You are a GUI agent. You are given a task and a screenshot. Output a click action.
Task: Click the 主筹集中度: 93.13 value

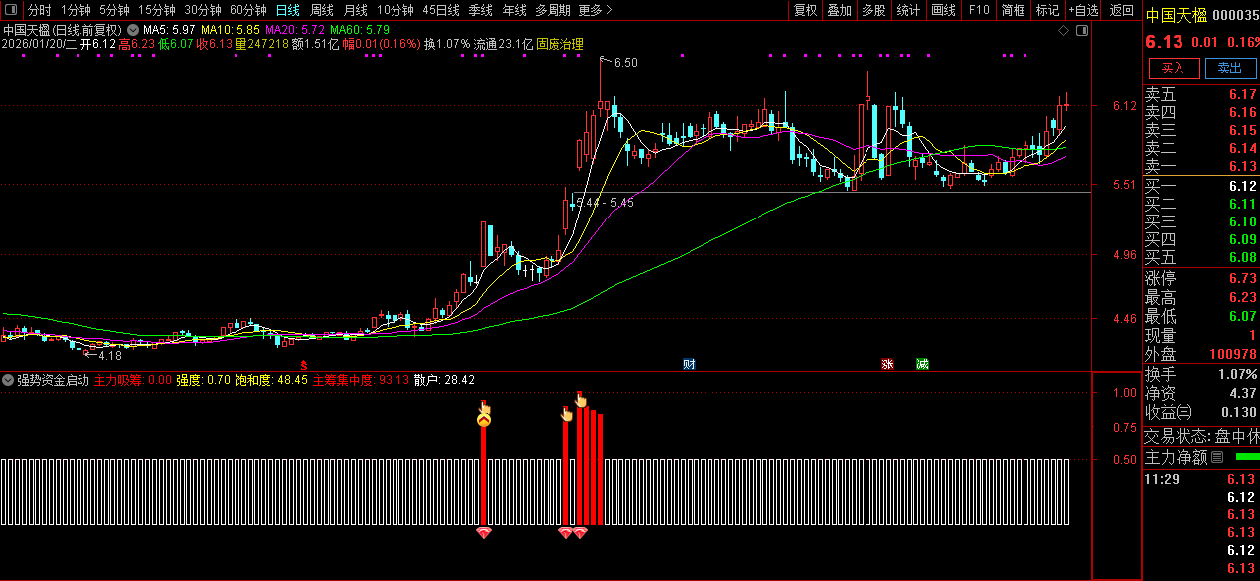tap(362, 380)
